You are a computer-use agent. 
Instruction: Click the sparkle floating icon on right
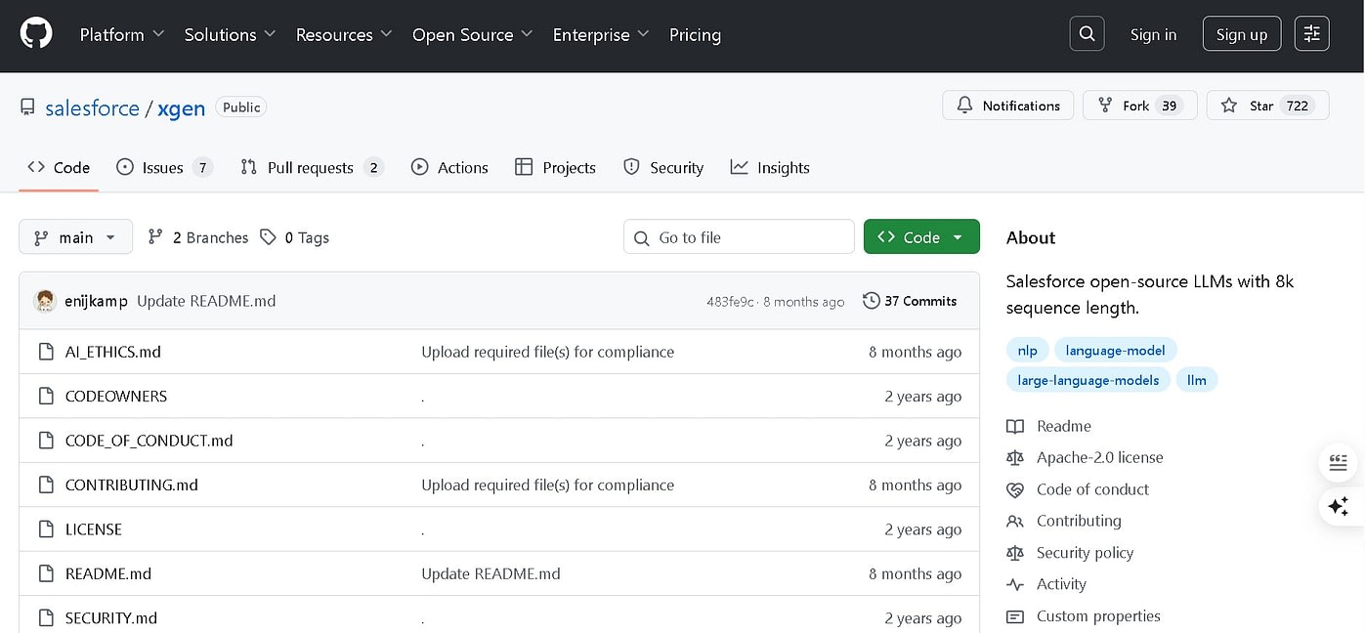1338,506
